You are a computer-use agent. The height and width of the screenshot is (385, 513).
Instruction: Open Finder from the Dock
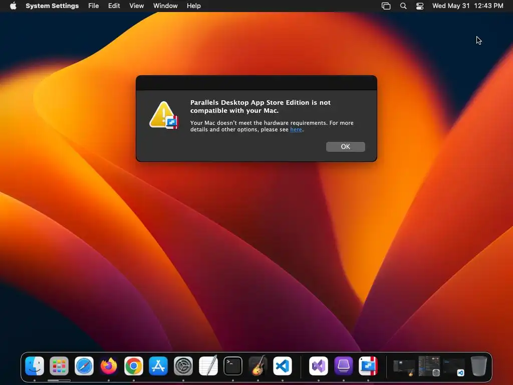pos(35,366)
